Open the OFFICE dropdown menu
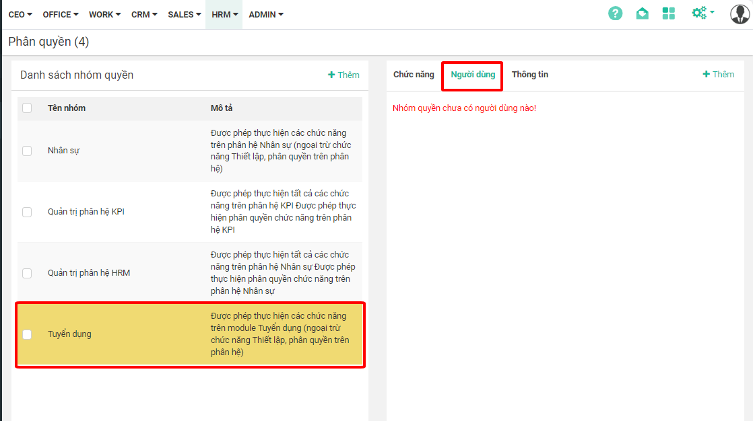 pyautogui.click(x=60, y=14)
